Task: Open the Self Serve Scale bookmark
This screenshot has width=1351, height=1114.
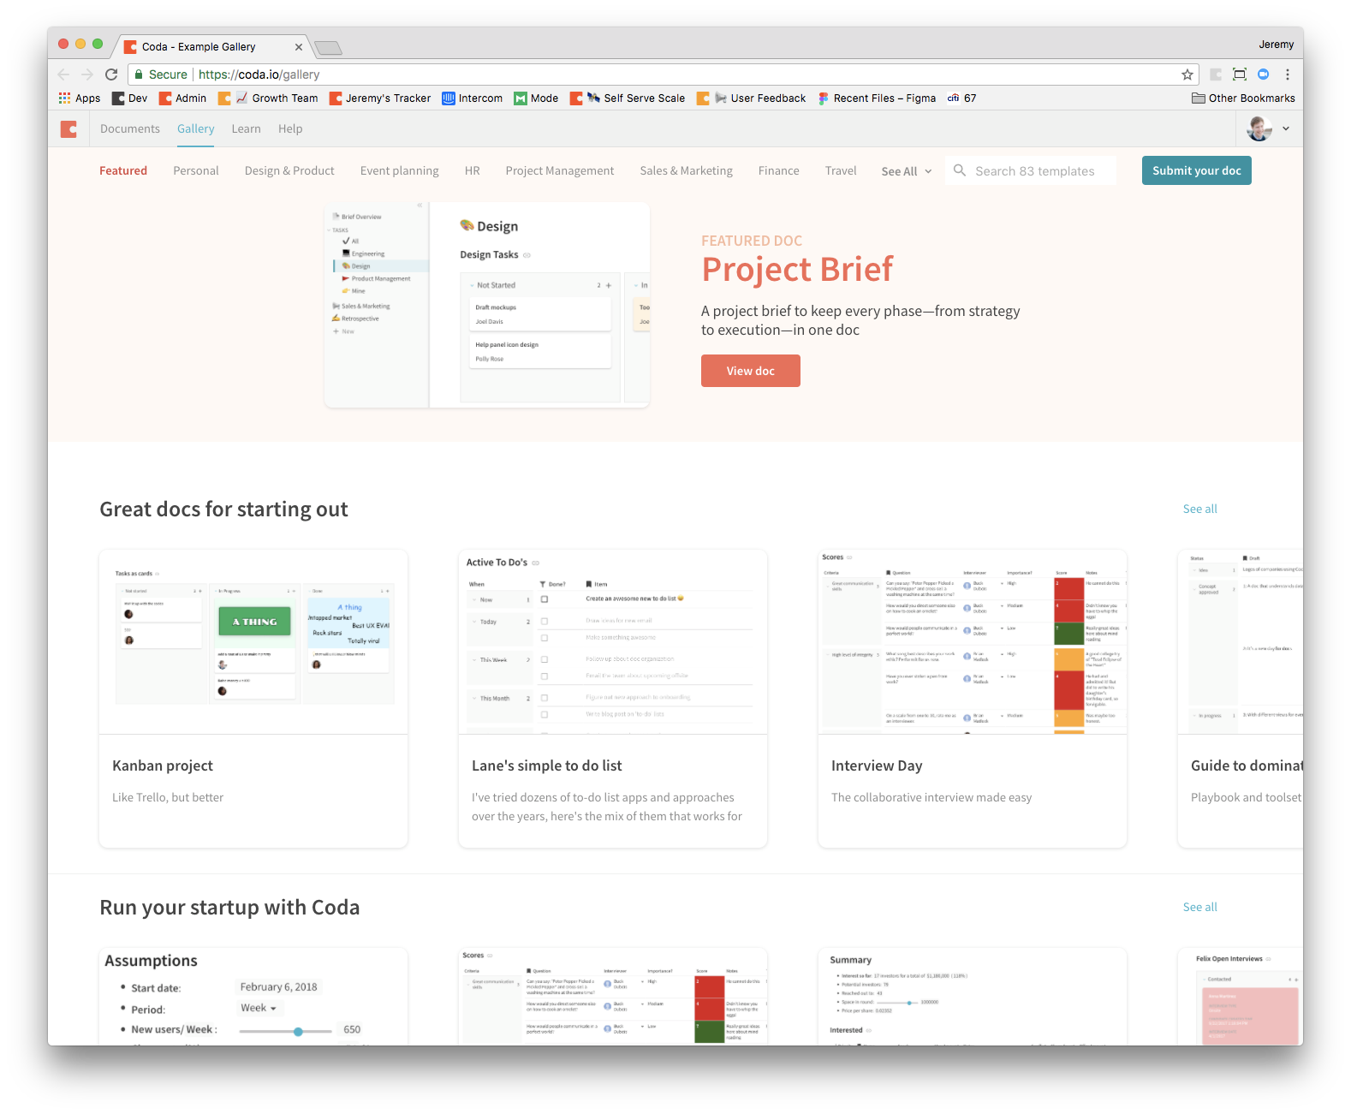Action: (628, 98)
